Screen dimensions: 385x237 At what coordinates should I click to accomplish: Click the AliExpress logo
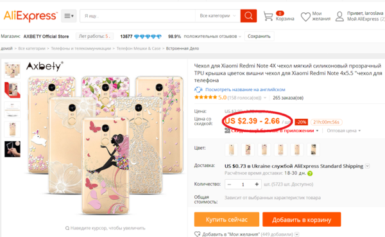[x=31, y=16]
